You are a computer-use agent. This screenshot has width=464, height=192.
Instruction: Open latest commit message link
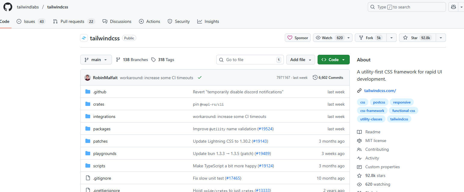click(x=156, y=78)
